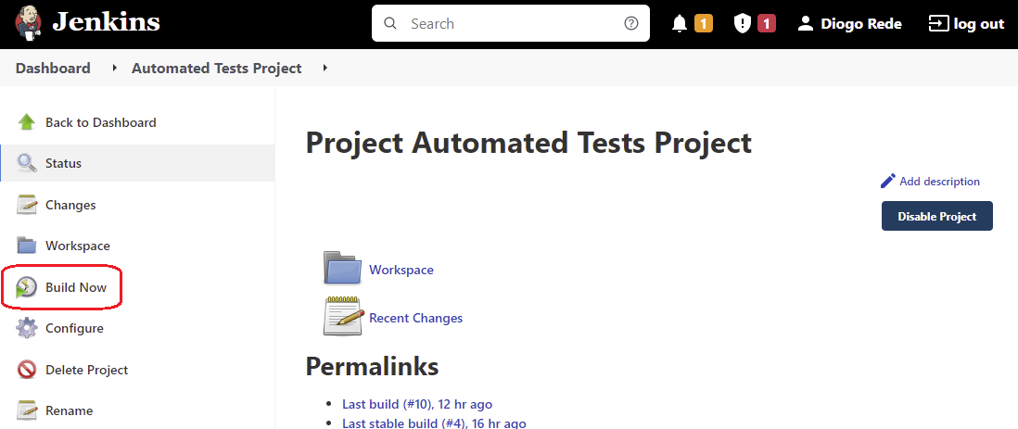Image resolution: width=1018 pixels, height=429 pixels.
Task: Click the Delete Project prohibition icon
Action: tap(27, 370)
